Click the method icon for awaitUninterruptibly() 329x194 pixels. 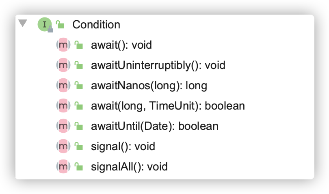63,65
